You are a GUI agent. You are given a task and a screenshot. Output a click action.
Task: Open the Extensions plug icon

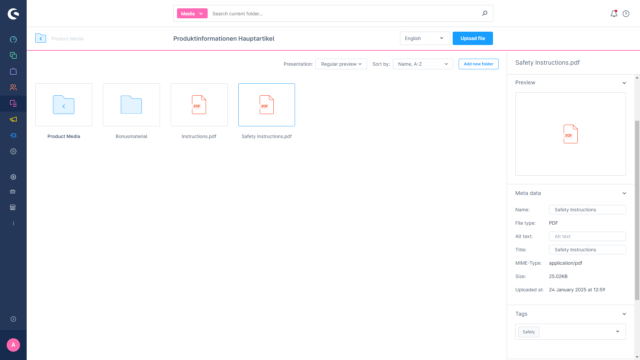pyautogui.click(x=13, y=135)
